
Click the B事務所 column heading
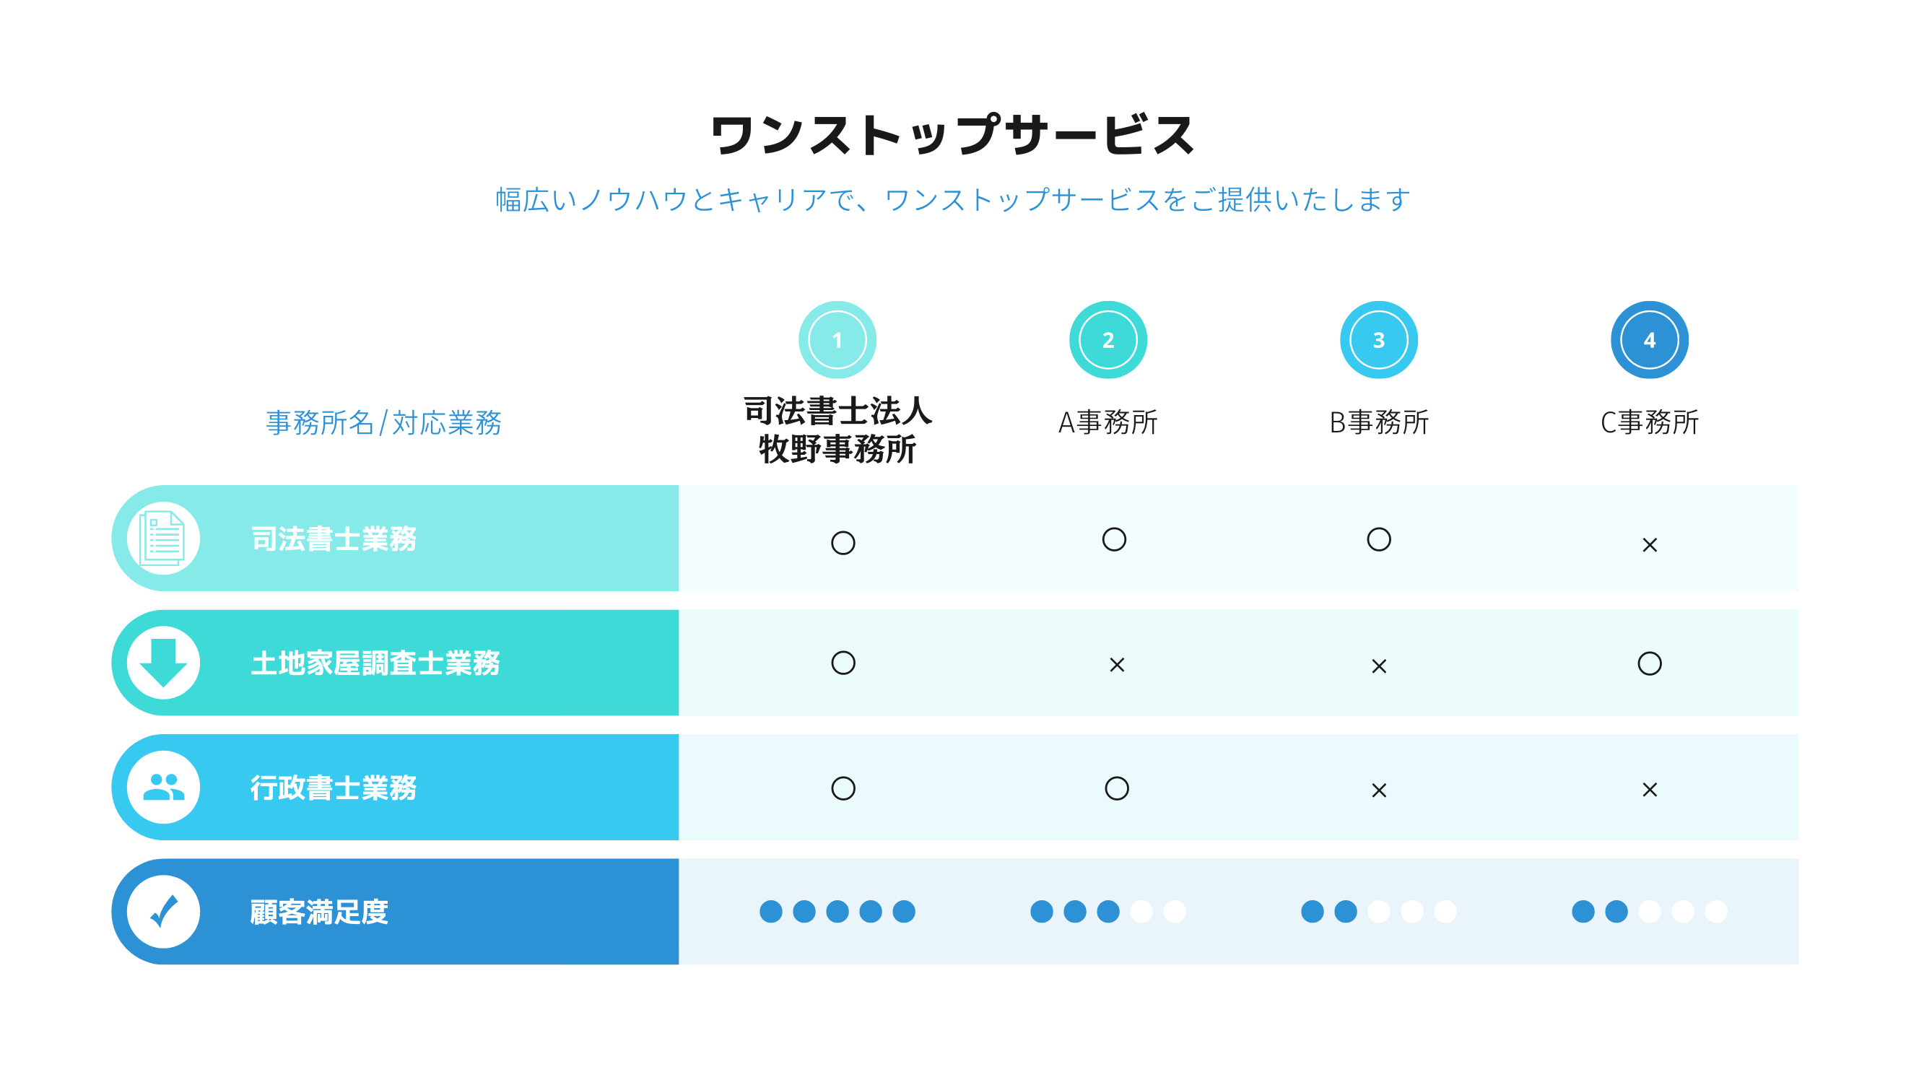pyautogui.click(x=1378, y=422)
